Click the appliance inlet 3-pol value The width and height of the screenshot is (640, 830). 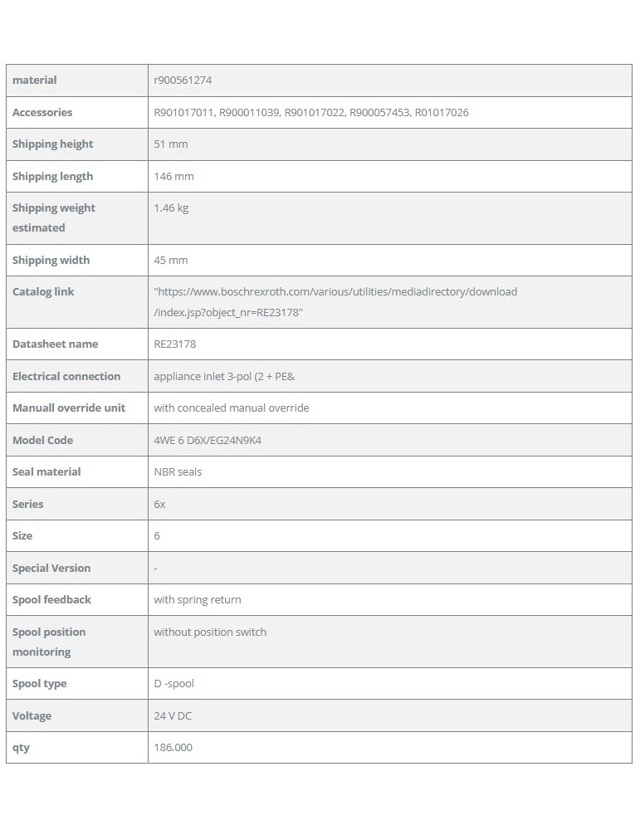(x=224, y=377)
